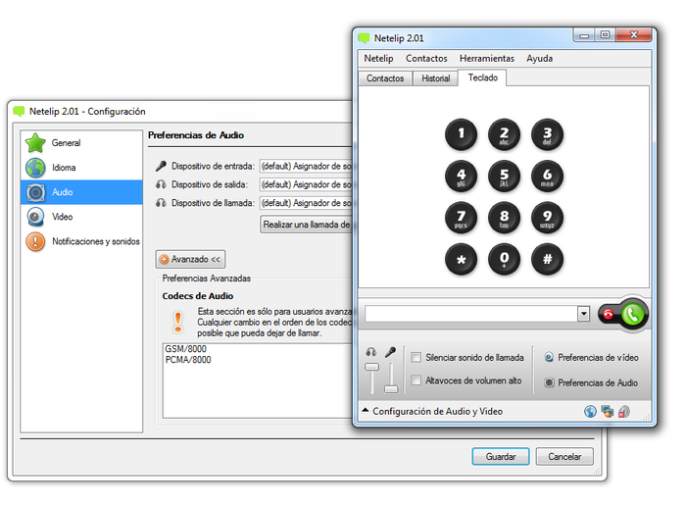Enable Silenciar sonido de llamada checkbox
Screen dimensions: 686x506
pos(416,357)
